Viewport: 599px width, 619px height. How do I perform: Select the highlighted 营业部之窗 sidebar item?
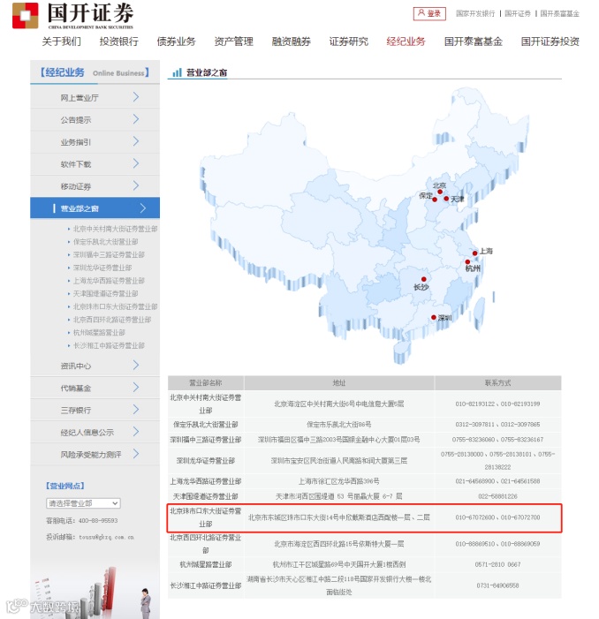[95, 208]
